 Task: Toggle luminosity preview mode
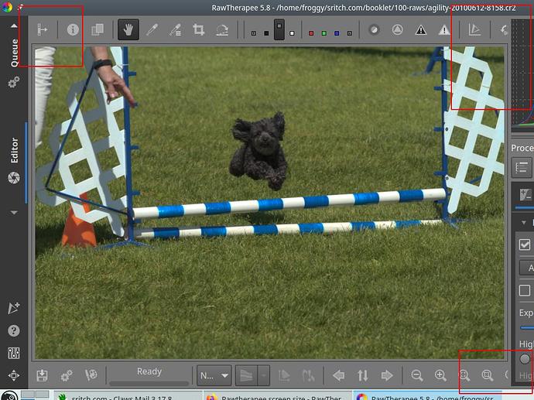click(349, 33)
